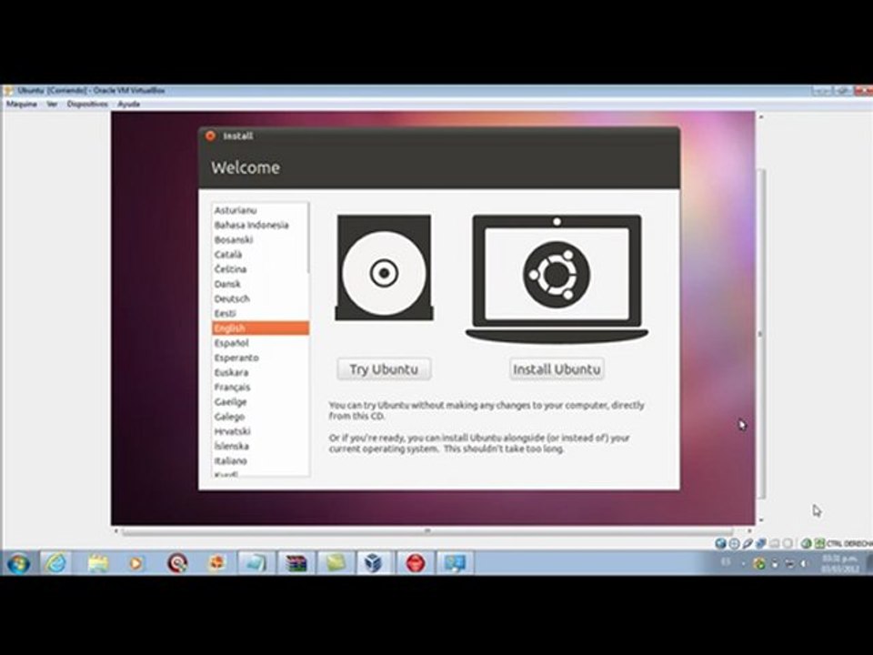
Task: Pick Eesti in the language list
Action: click(x=261, y=314)
